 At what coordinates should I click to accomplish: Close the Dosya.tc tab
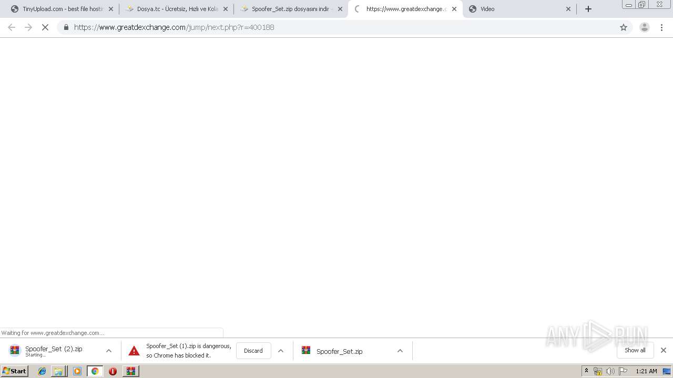(226, 9)
